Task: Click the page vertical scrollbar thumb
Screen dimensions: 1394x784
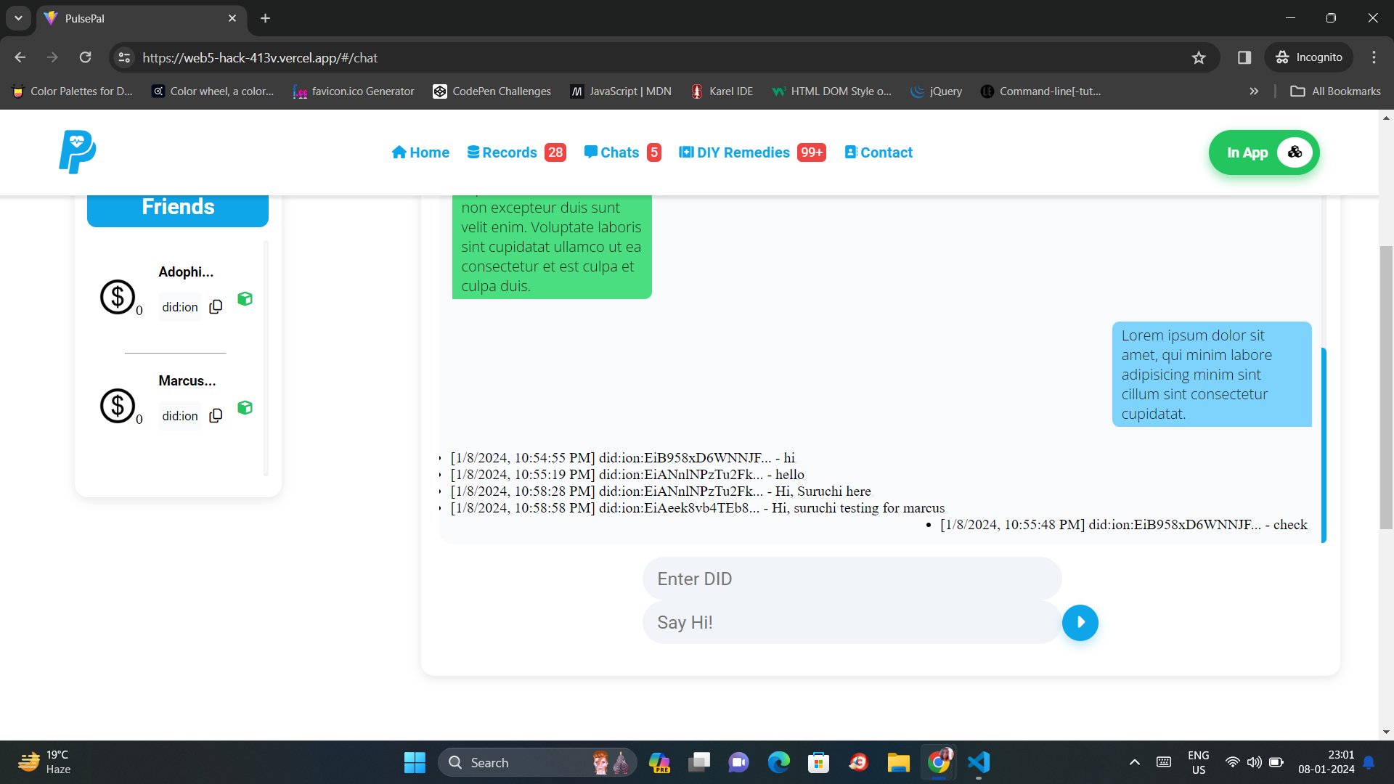Action: (1386, 388)
